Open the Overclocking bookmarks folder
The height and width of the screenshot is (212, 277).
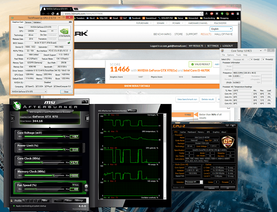tap(207, 18)
